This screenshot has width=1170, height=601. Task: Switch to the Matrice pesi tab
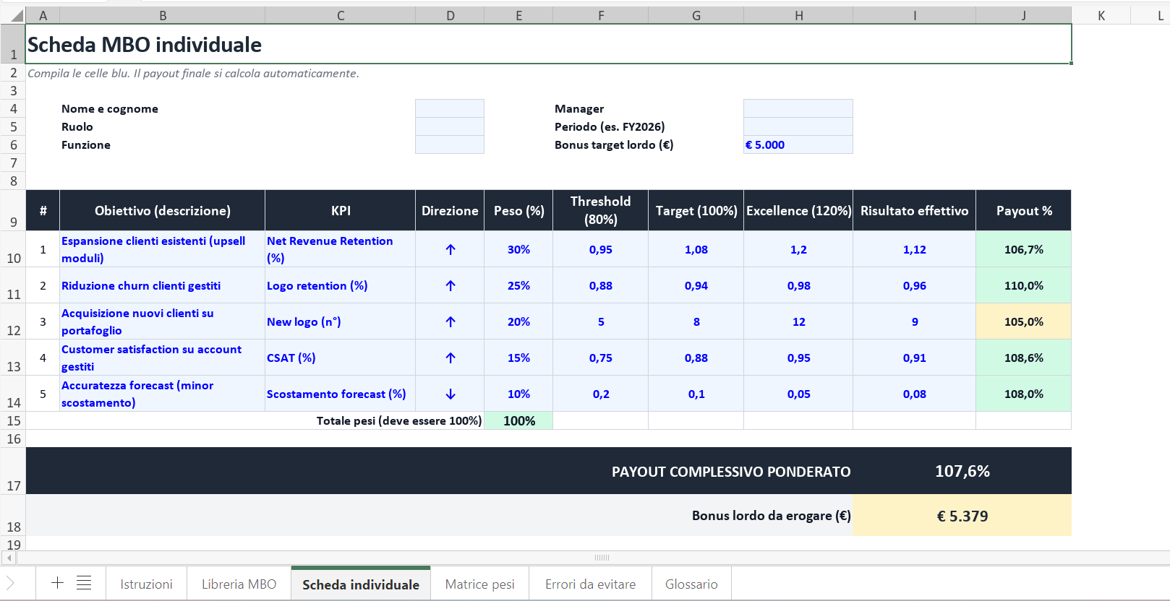tap(480, 584)
